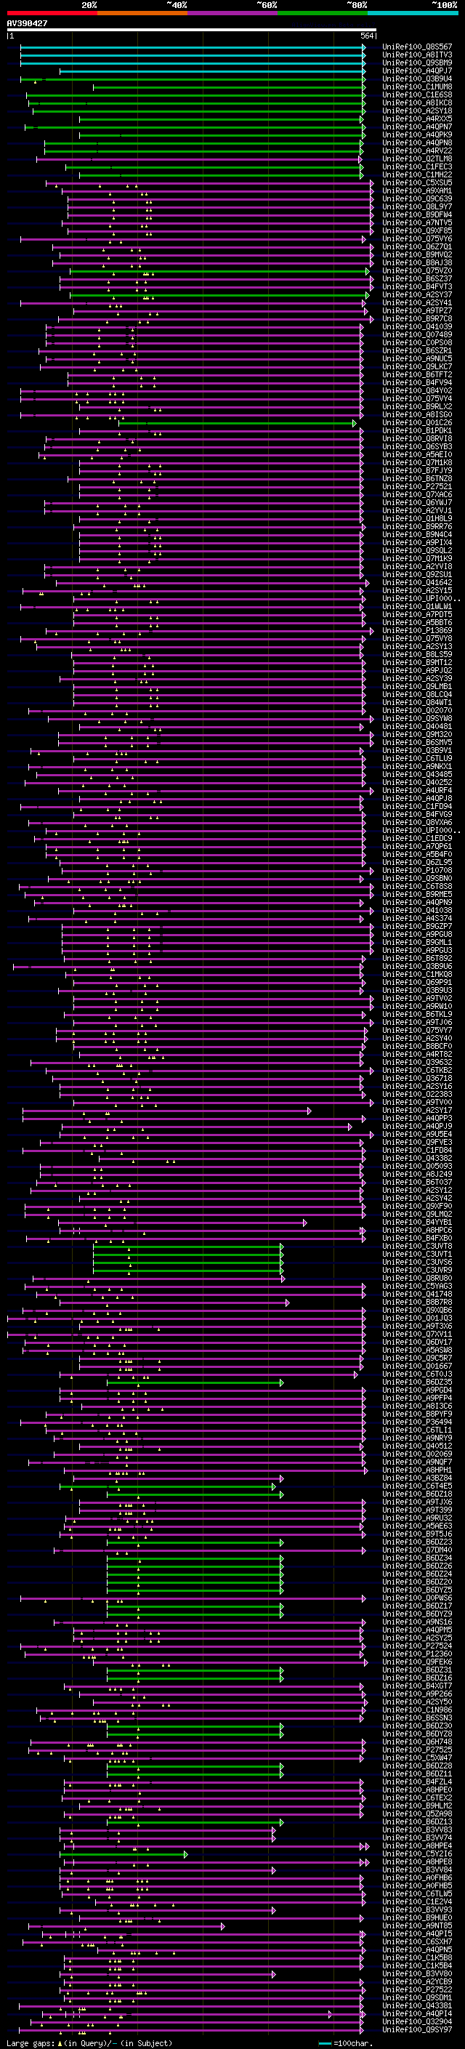465x2049 pixels.
Task: Click the cyan ~100% identity legend segment
Action: click(413, 13)
